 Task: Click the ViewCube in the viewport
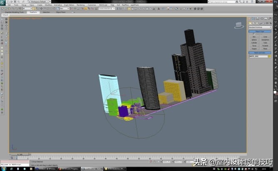pos(238,25)
